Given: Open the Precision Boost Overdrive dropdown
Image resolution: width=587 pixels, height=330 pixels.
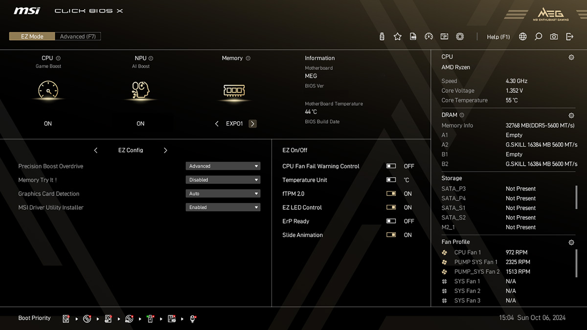Looking at the screenshot, I should [x=223, y=166].
